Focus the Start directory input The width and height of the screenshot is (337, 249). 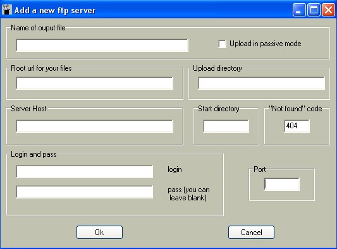click(x=226, y=126)
